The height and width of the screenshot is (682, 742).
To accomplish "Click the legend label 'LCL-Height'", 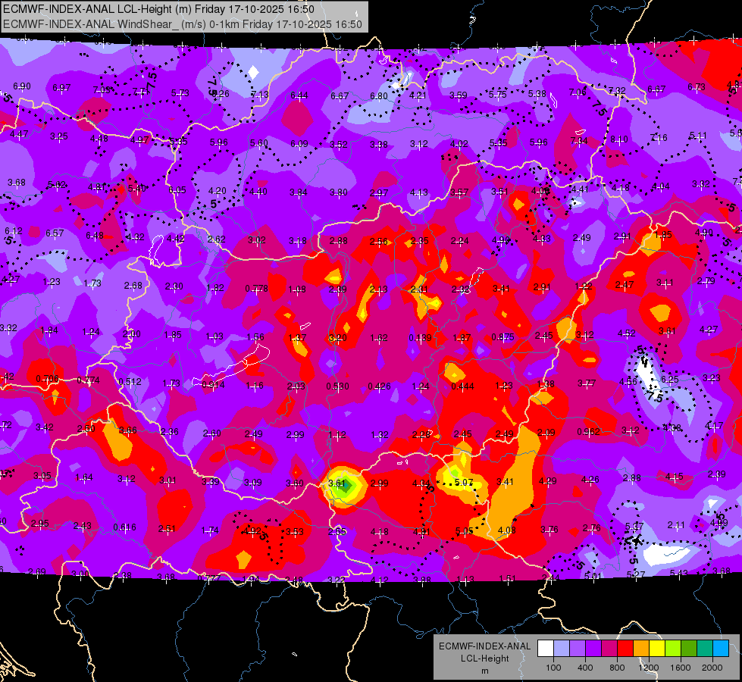I will [x=485, y=659].
